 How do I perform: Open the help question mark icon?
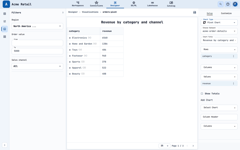pos(228,4)
